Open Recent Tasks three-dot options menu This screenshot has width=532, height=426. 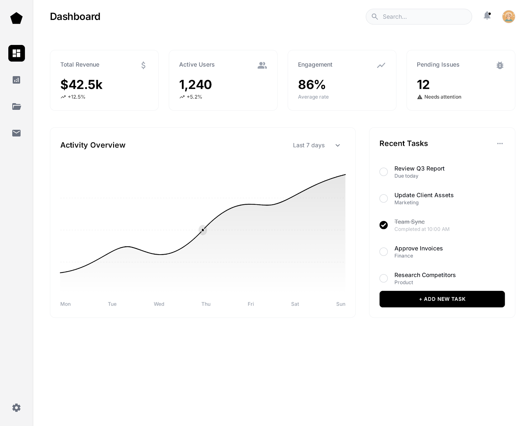pos(500,143)
